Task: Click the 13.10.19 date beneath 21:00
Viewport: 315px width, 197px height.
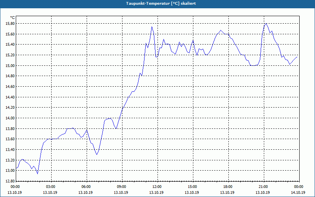Action: pyautogui.click(x=263, y=192)
